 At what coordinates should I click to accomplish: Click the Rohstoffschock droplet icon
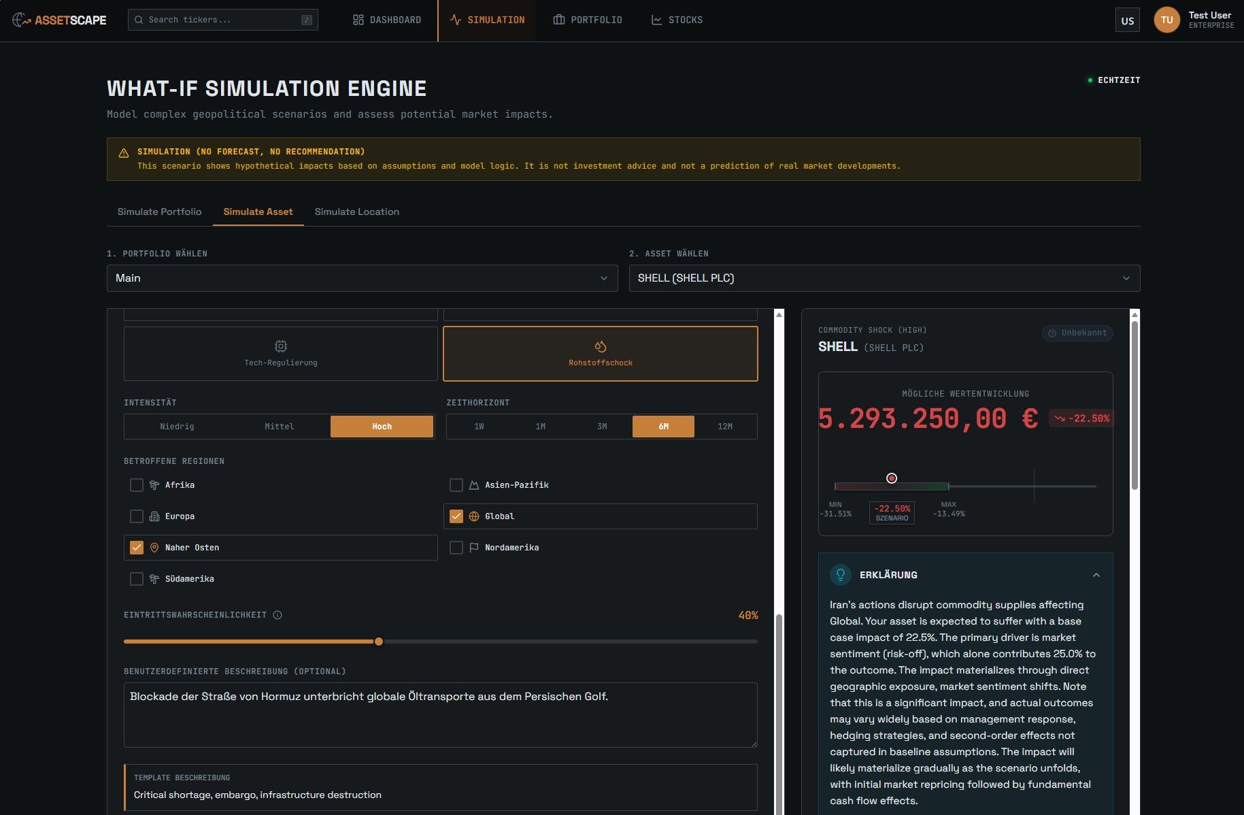pos(601,346)
